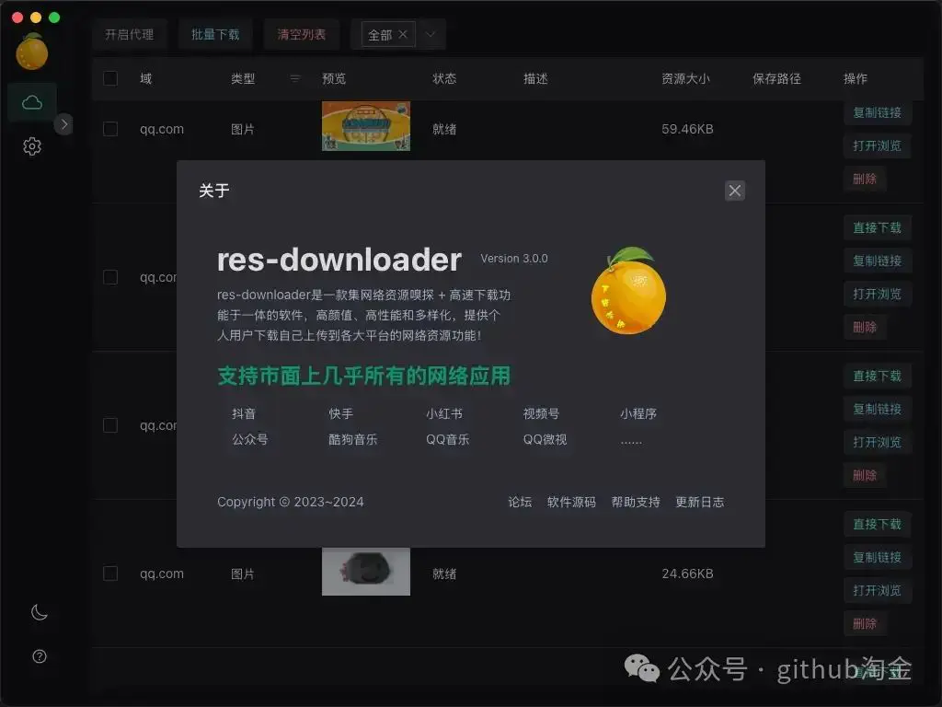Screen dimensions: 942x707
Task: Open preview thumbnail of 24.66KB image
Action: (x=366, y=571)
